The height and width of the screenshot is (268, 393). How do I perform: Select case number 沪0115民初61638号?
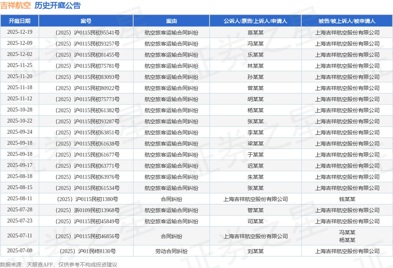88,144
